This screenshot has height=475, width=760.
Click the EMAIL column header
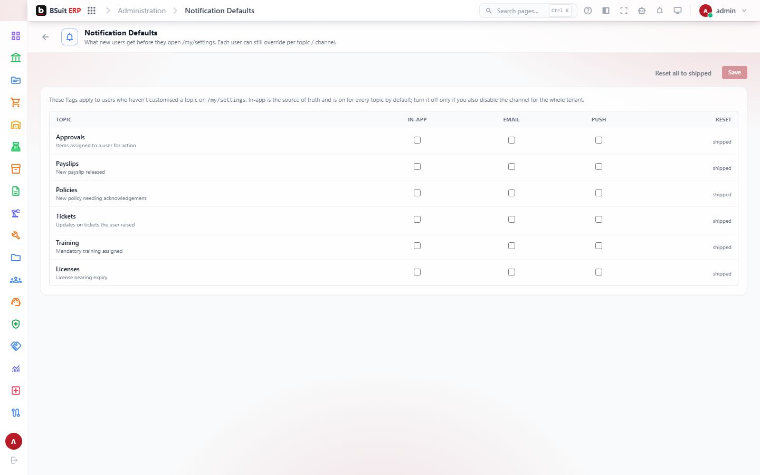(x=511, y=120)
